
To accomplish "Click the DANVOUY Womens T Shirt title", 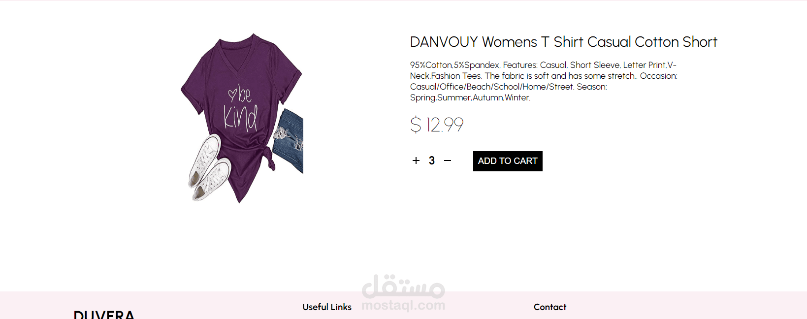I will point(564,42).
